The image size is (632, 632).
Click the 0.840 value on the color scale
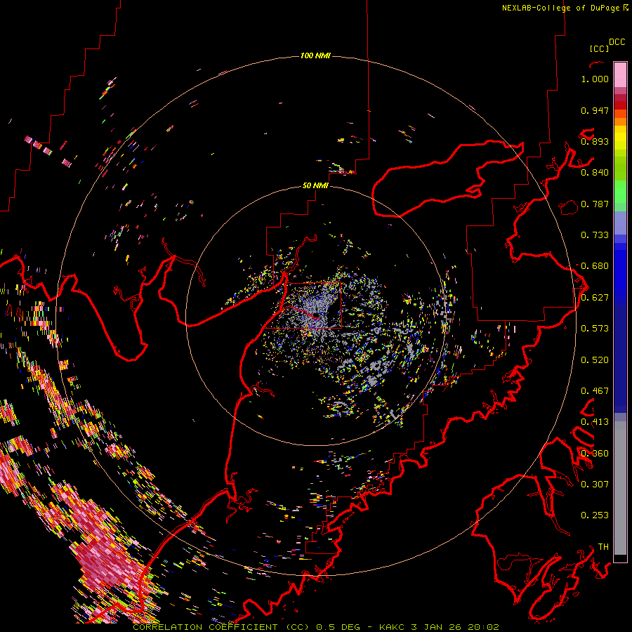pos(595,173)
